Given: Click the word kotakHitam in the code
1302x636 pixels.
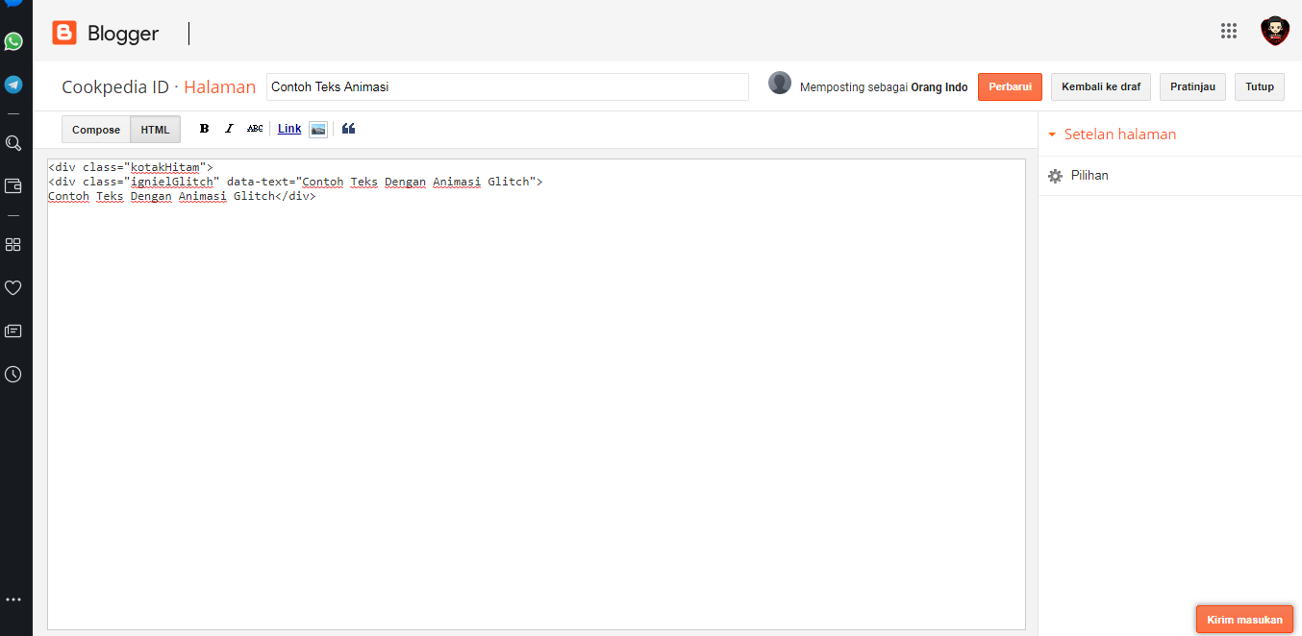Looking at the screenshot, I should (x=165, y=167).
